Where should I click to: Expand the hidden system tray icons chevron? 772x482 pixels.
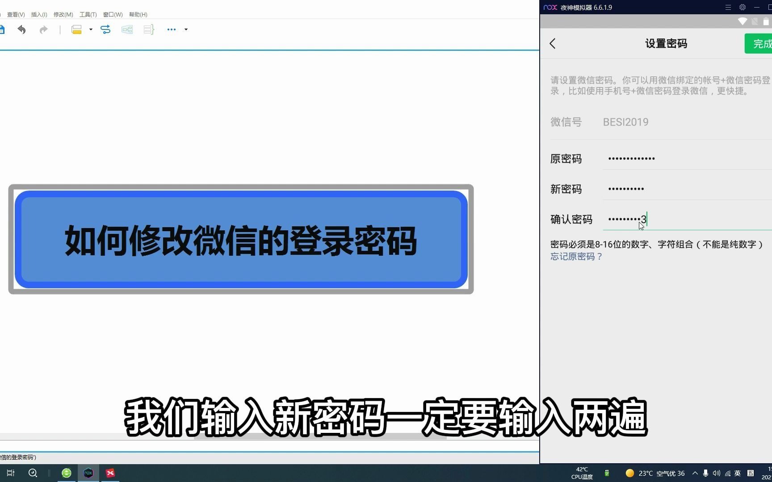coord(695,473)
